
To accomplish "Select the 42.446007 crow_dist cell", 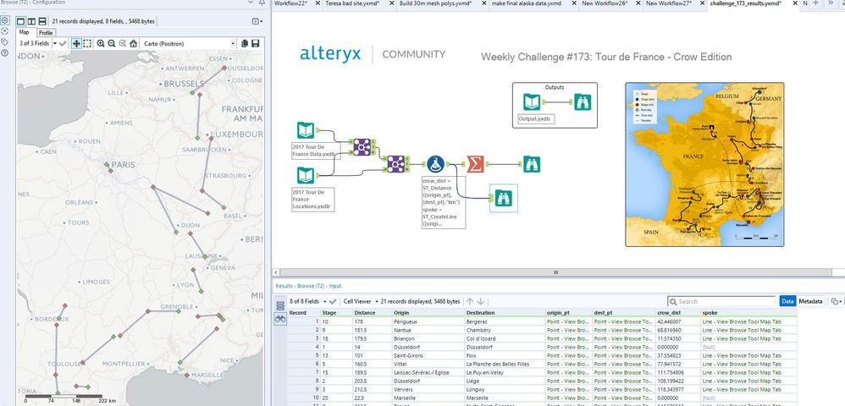I will tap(678, 321).
